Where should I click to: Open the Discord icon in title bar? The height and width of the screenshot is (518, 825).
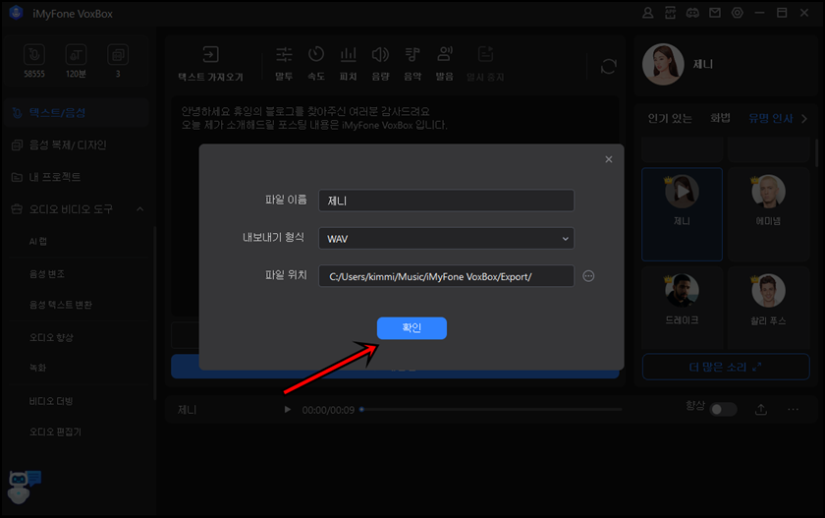(692, 13)
